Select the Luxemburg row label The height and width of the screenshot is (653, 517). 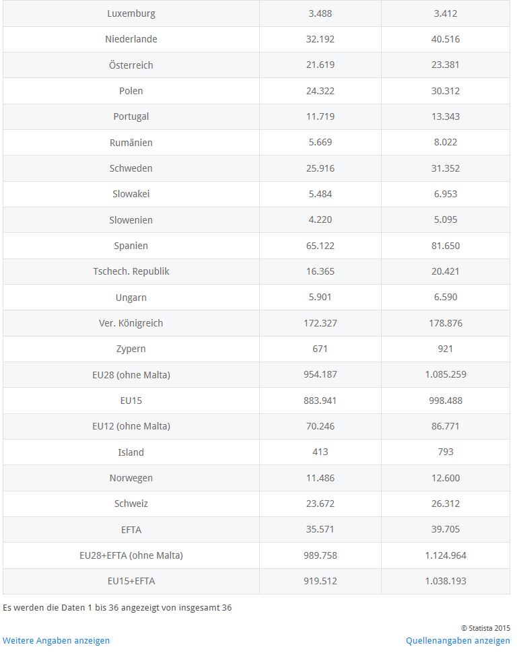click(131, 13)
